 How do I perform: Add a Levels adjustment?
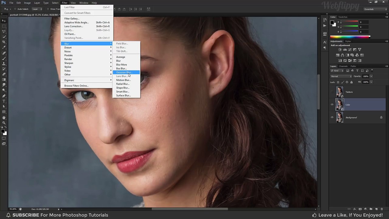pos(345,50)
